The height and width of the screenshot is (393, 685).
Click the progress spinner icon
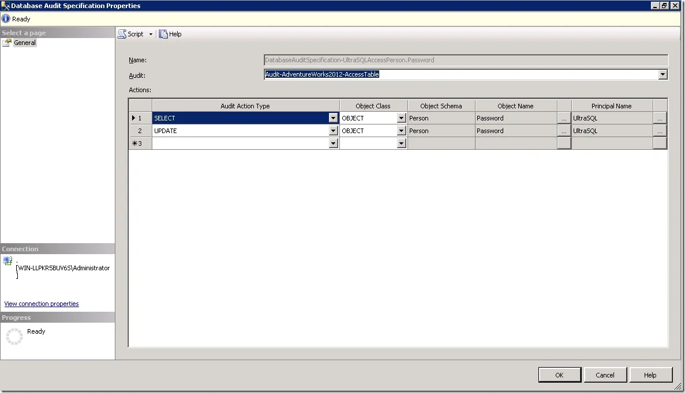pyautogui.click(x=14, y=337)
